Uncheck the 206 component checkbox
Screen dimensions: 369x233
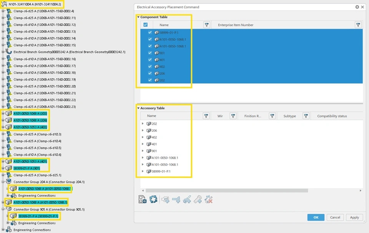tap(150, 73)
